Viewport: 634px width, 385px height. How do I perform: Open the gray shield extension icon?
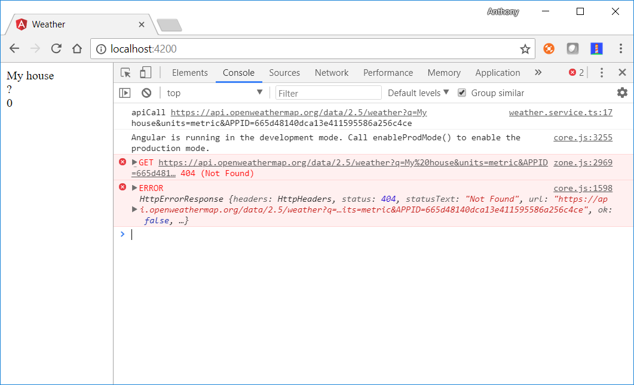coord(572,49)
